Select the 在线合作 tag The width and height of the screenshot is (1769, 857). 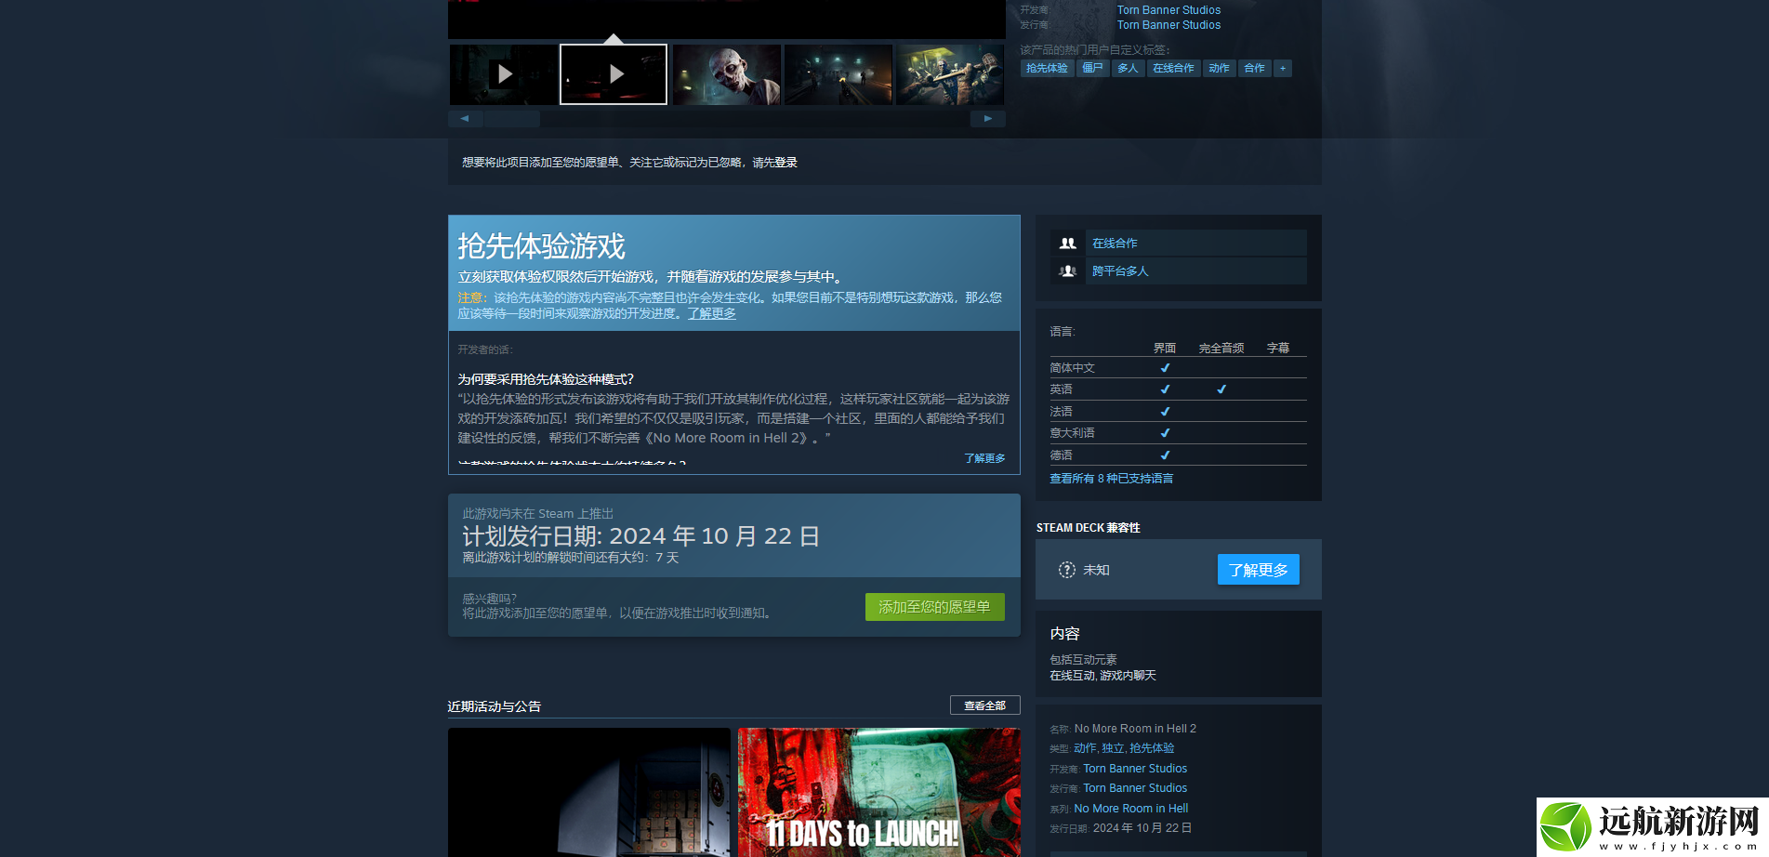click(1173, 68)
